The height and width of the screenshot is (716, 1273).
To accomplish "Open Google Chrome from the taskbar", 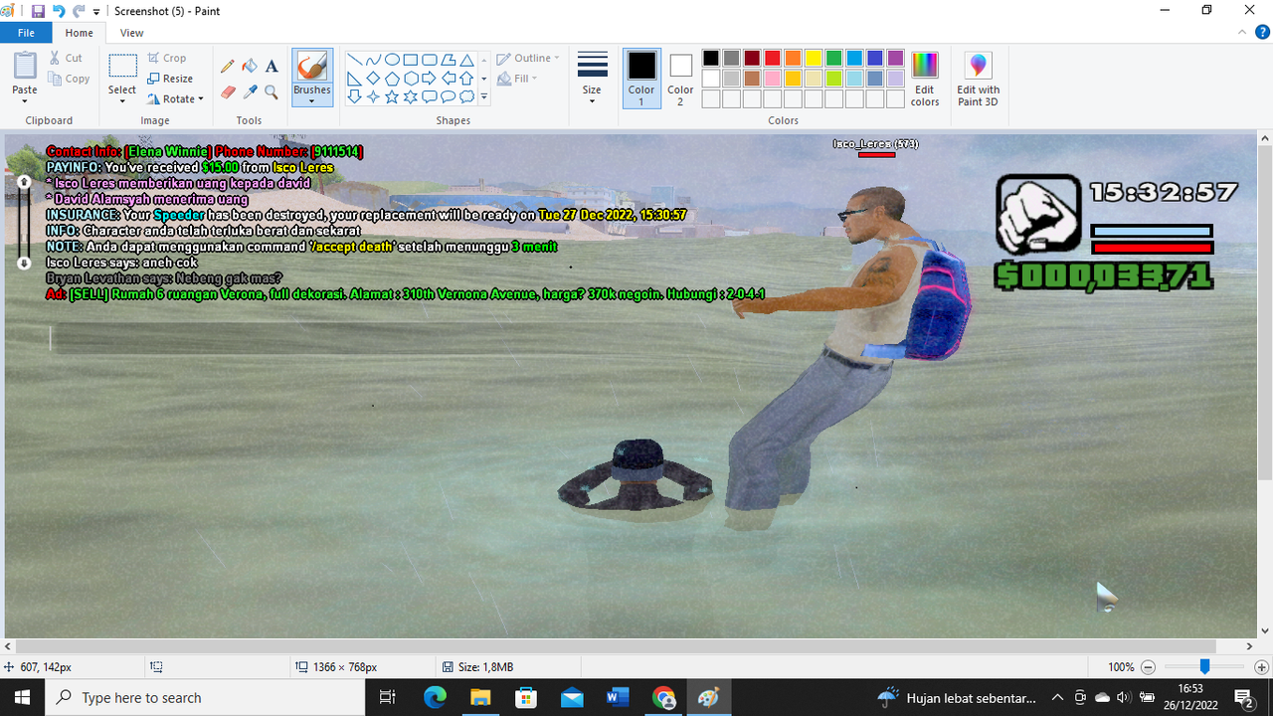I will tap(663, 697).
